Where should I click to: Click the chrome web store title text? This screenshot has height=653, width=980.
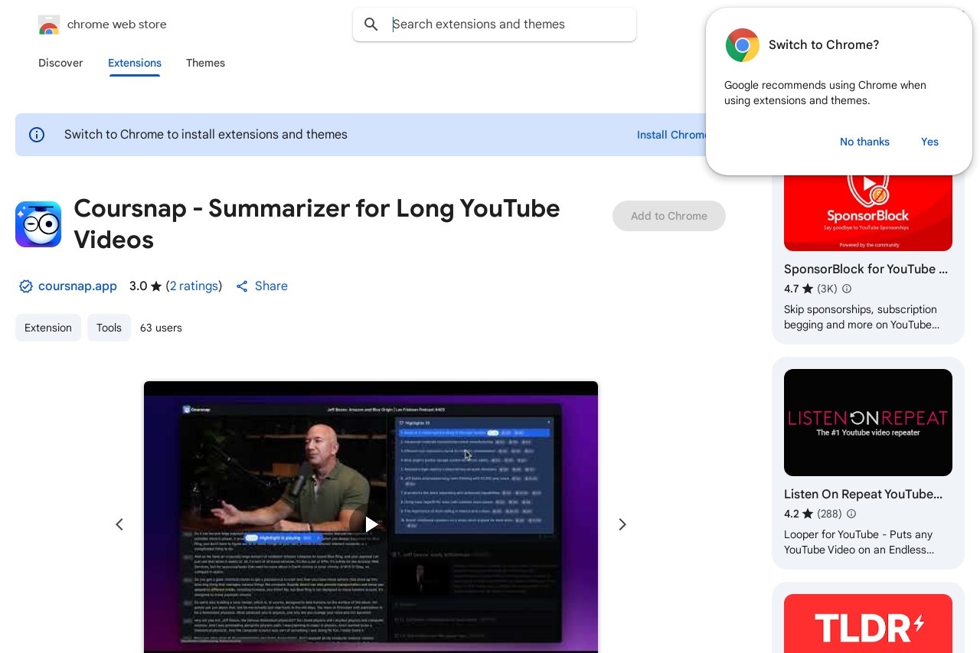117,24
